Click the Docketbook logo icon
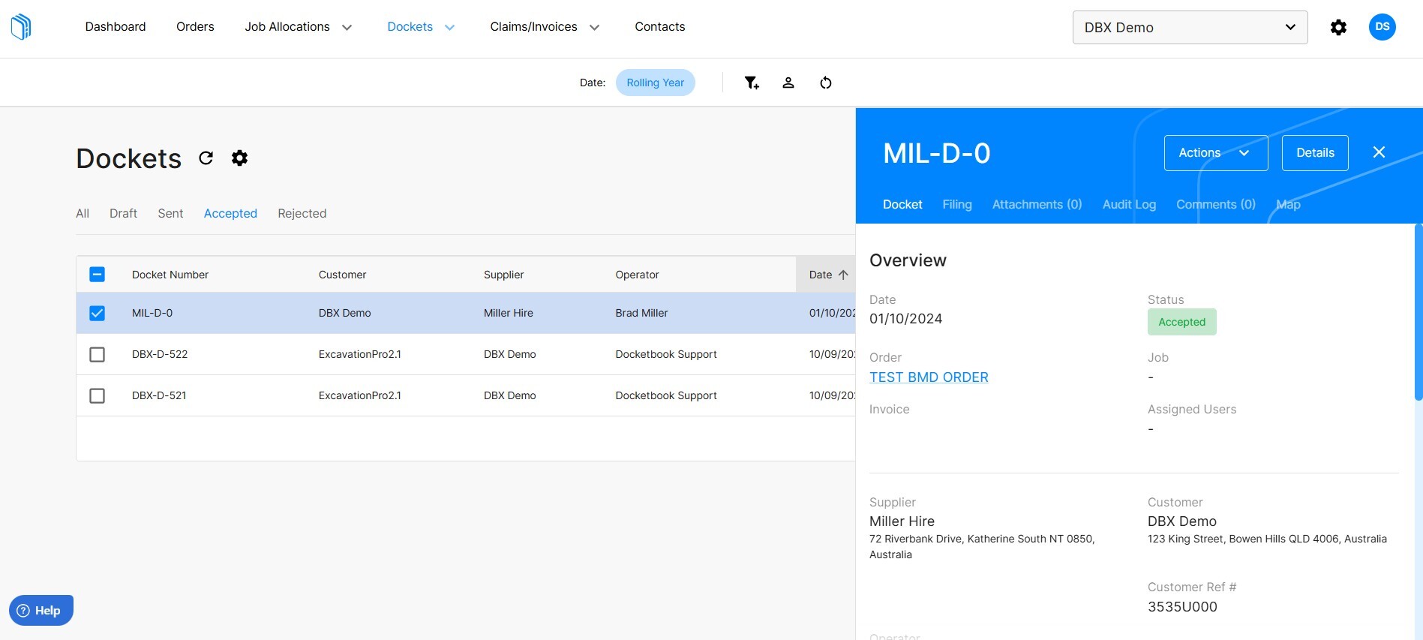Screen dimensions: 1423x640 point(21,27)
